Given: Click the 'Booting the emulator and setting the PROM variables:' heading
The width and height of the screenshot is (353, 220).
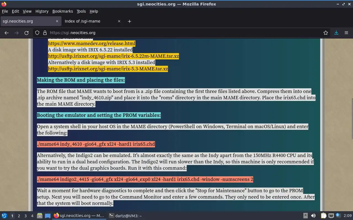Looking at the screenshot, I should pyautogui.click(x=99, y=115).
